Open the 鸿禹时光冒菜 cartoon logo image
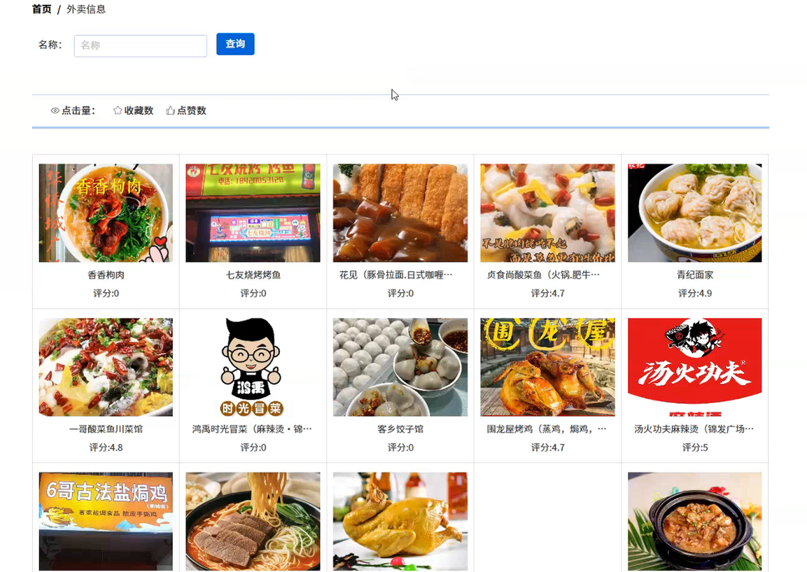 [x=253, y=367]
